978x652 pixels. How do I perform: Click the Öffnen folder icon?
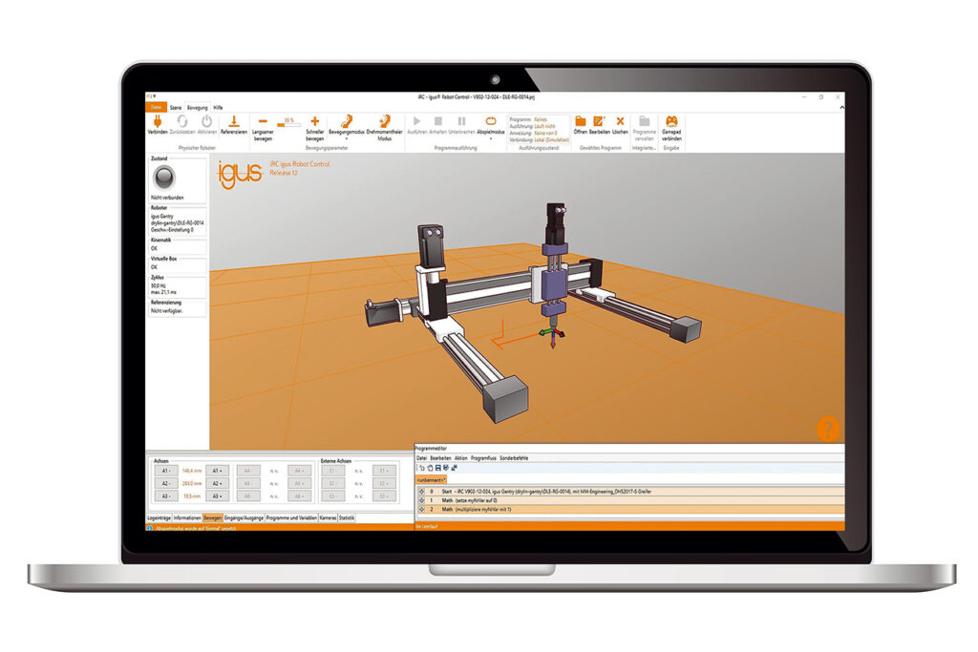click(x=580, y=121)
